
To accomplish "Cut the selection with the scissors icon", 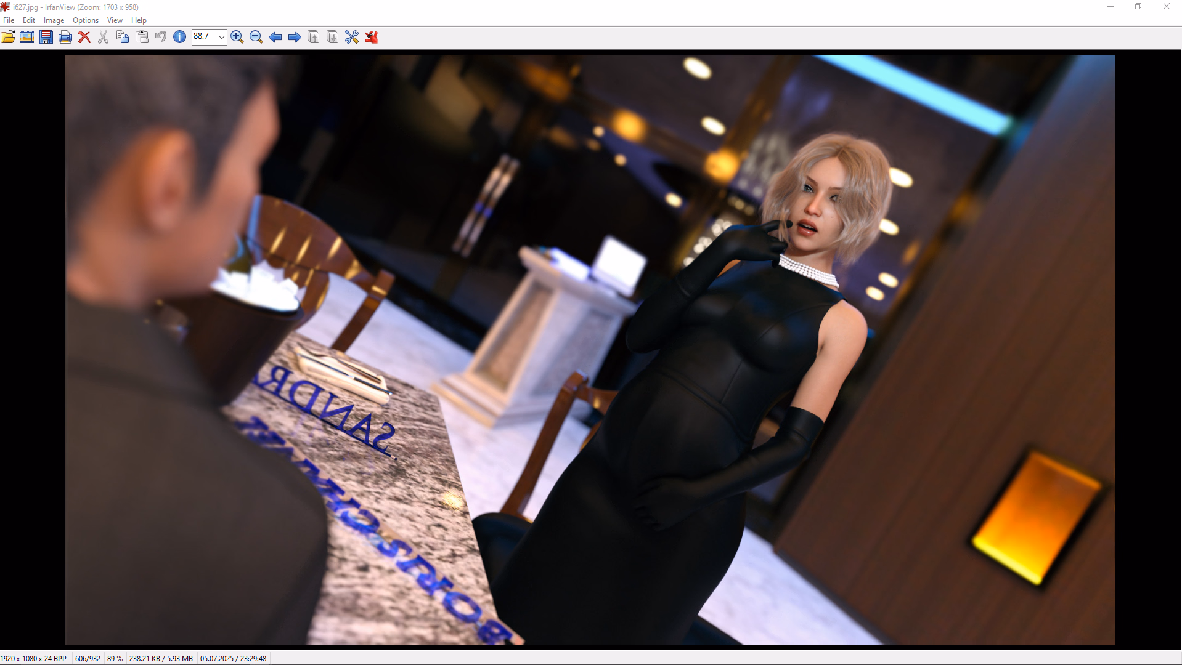I will pyautogui.click(x=103, y=37).
